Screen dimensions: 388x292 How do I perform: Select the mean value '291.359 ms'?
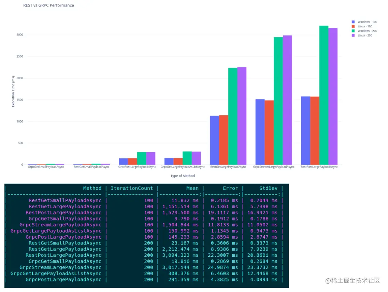(x=183, y=279)
